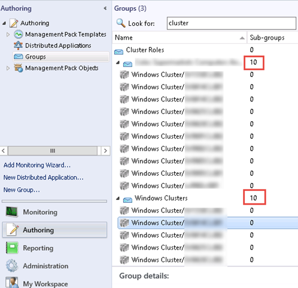Expand the Management Pack Templates node
298x288 pixels.
coord(8,35)
